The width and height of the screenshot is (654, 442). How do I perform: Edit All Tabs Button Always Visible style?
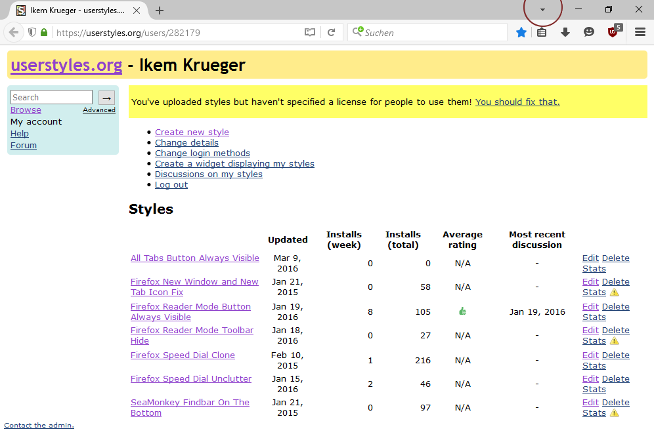tap(590, 258)
